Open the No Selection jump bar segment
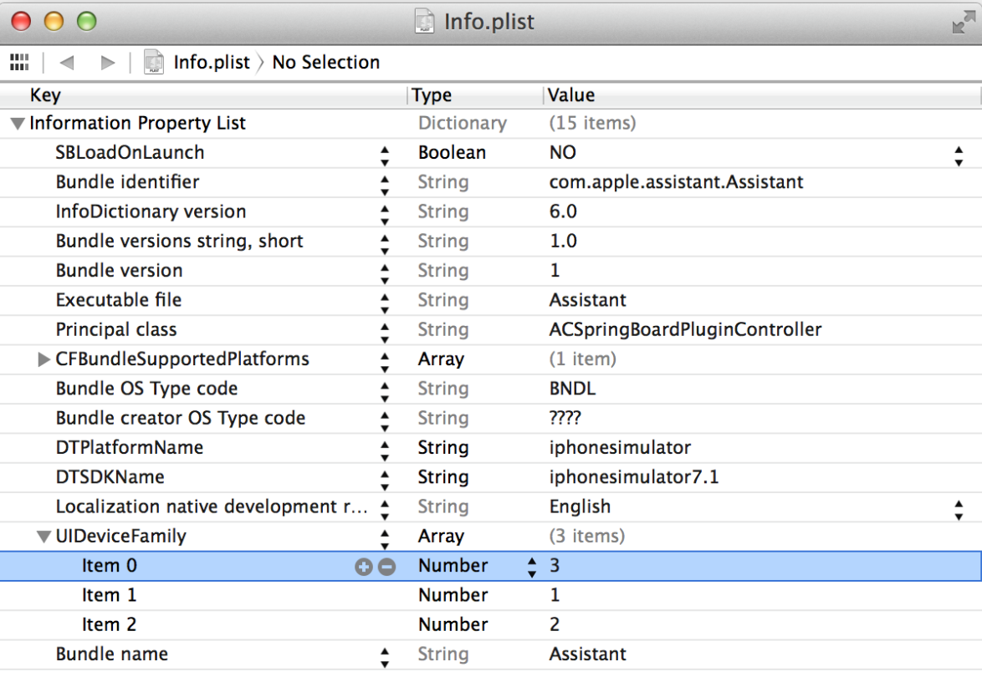 325,63
